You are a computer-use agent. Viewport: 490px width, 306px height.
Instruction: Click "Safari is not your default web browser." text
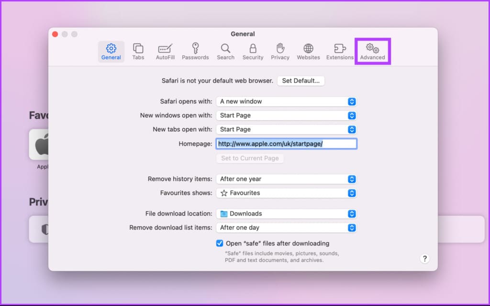tap(217, 81)
